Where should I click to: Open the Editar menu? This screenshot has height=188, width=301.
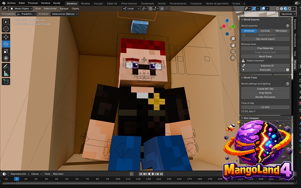(22, 3)
